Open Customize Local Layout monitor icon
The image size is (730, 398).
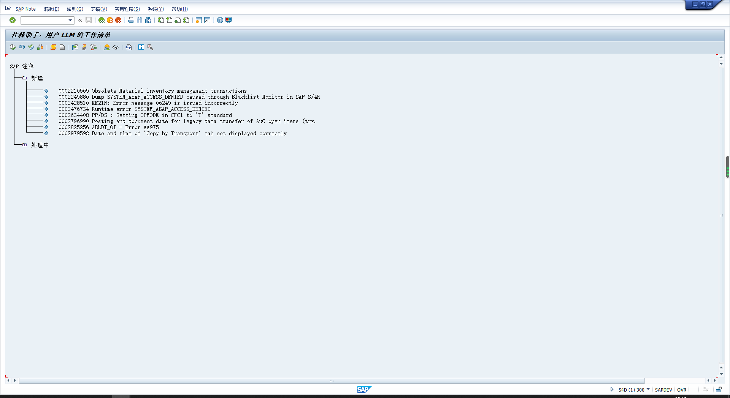pyautogui.click(x=229, y=20)
